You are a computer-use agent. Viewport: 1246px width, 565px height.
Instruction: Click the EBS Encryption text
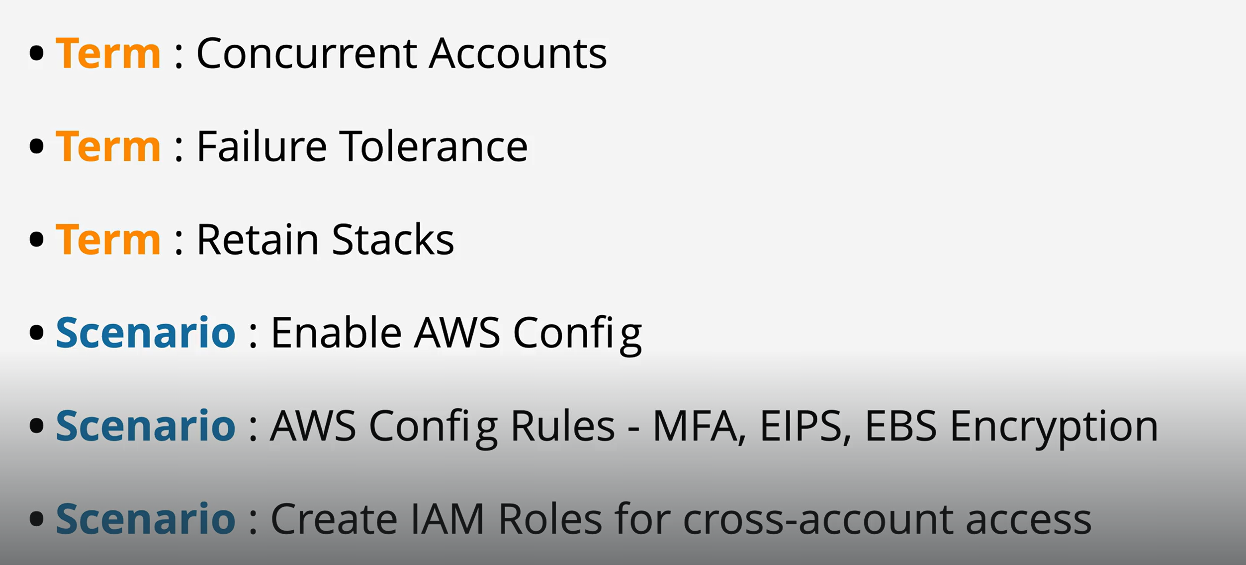tap(1011, 426)
